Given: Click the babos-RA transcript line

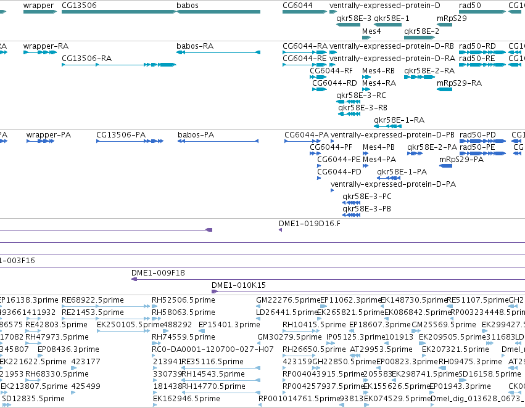Looking at the screenshot, I should tap(218, 52).
